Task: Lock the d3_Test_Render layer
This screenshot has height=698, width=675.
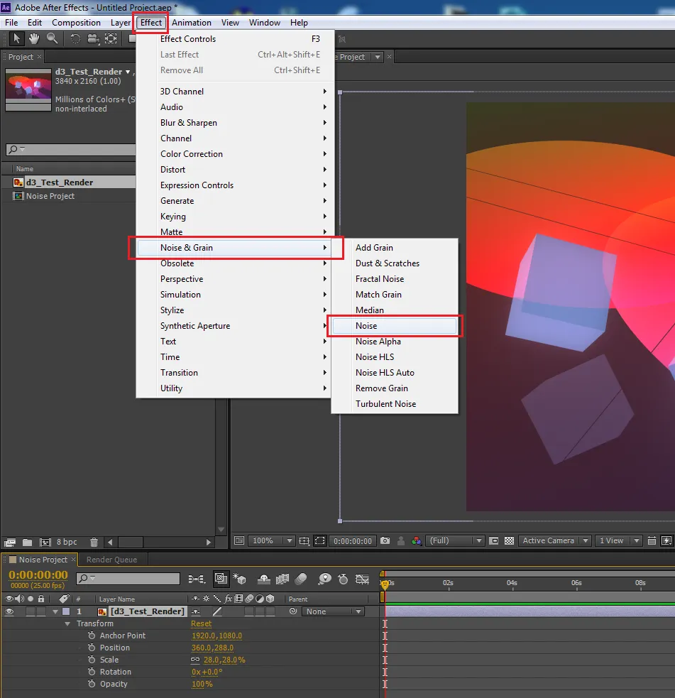Action: (42, 611)
